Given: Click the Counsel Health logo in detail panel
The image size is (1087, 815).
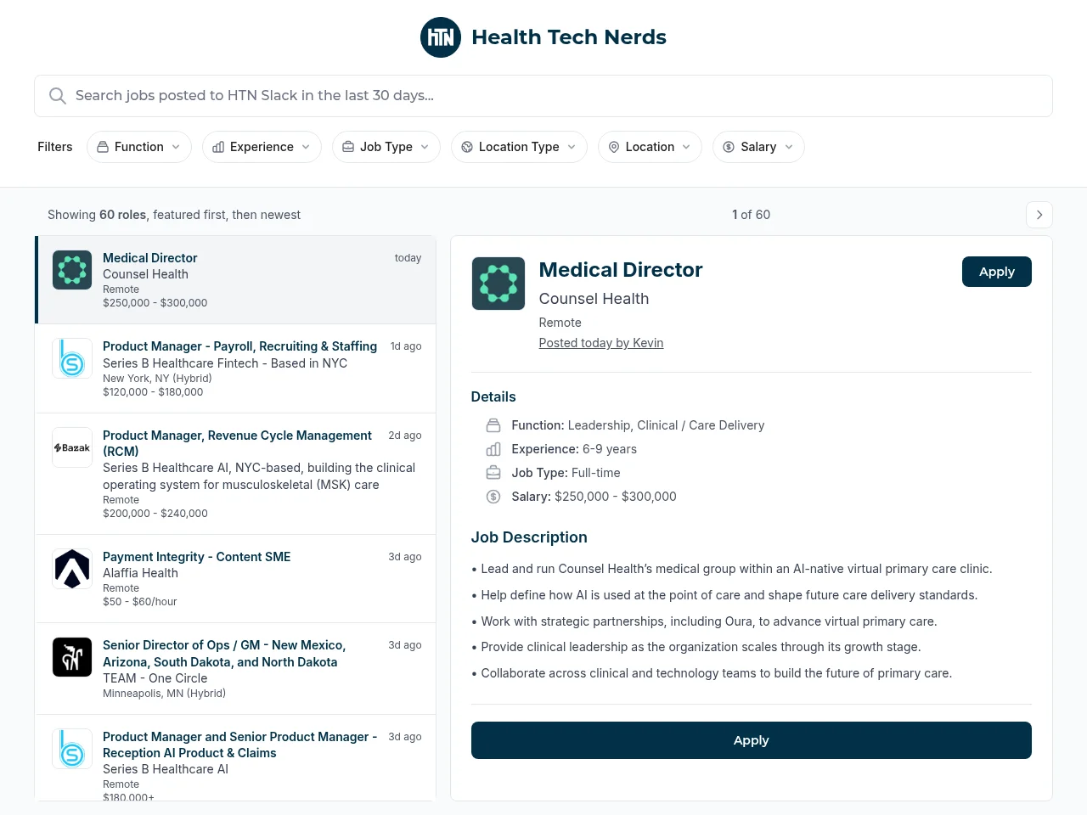Looking at the screenshot, I should click(x=498, y=284).
